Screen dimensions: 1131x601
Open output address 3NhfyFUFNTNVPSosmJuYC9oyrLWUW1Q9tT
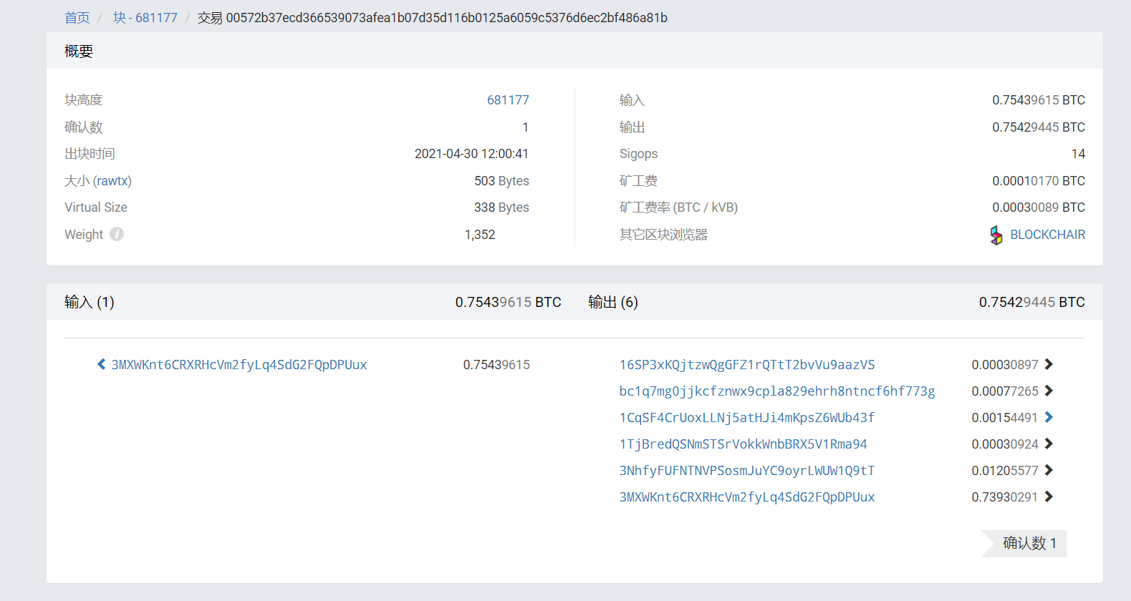747,471
